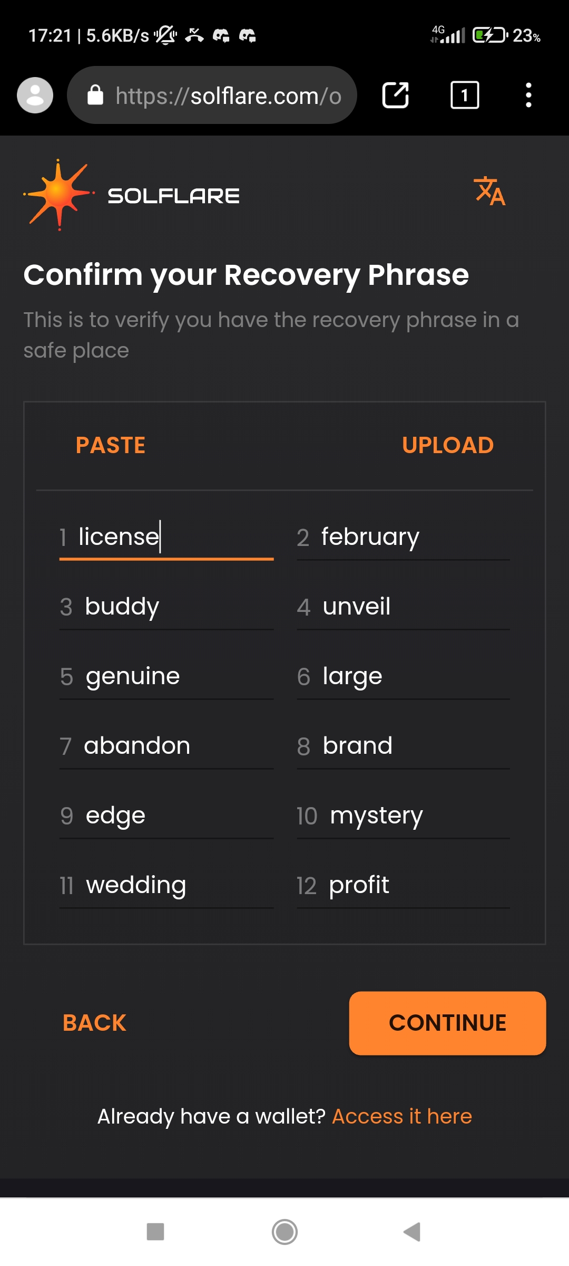The height and width of the screenshot is (1266, 569).
Task: Tap the Android back triangle
Action: tap(412, 1232)
